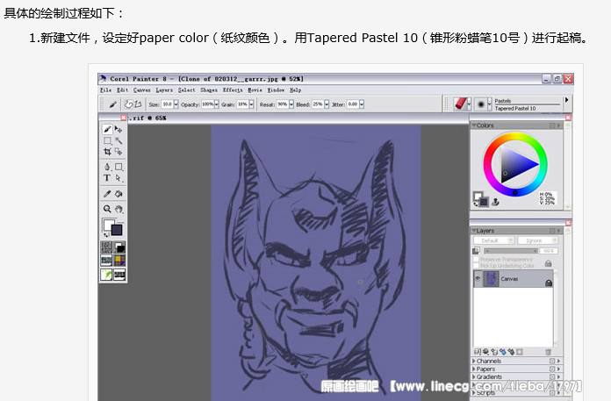Click the Pastels brush category icon
Screen dimensions: 611x401
(x=461, y=104)
